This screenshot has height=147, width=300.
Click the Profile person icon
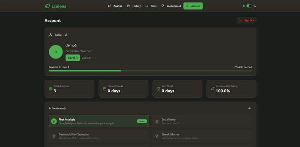(51, 35)
